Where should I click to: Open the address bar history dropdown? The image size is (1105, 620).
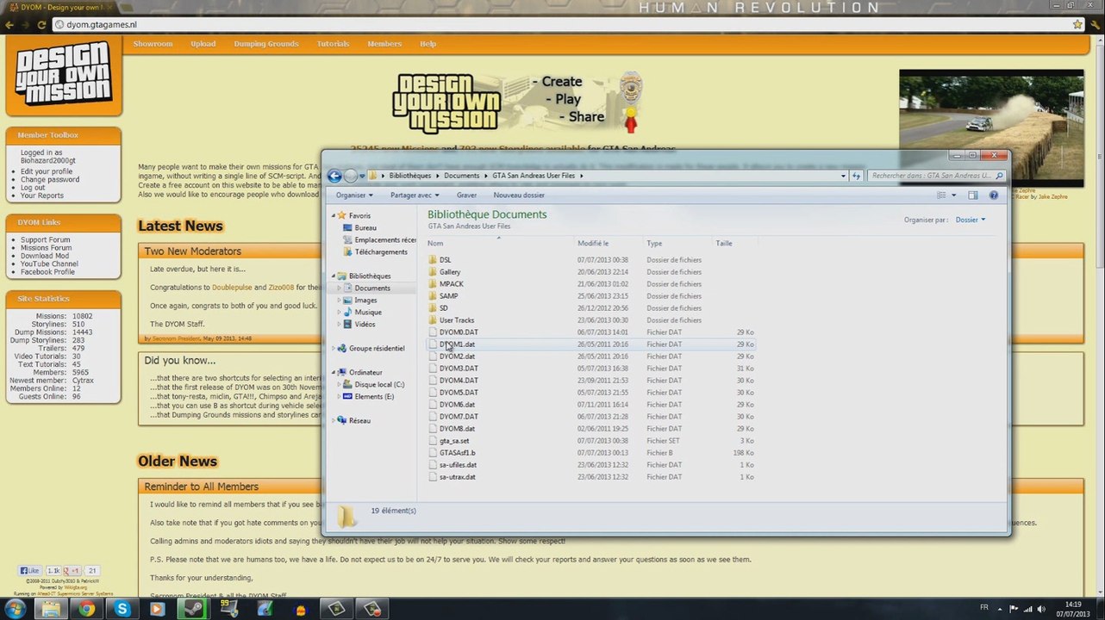coord(843,176)
